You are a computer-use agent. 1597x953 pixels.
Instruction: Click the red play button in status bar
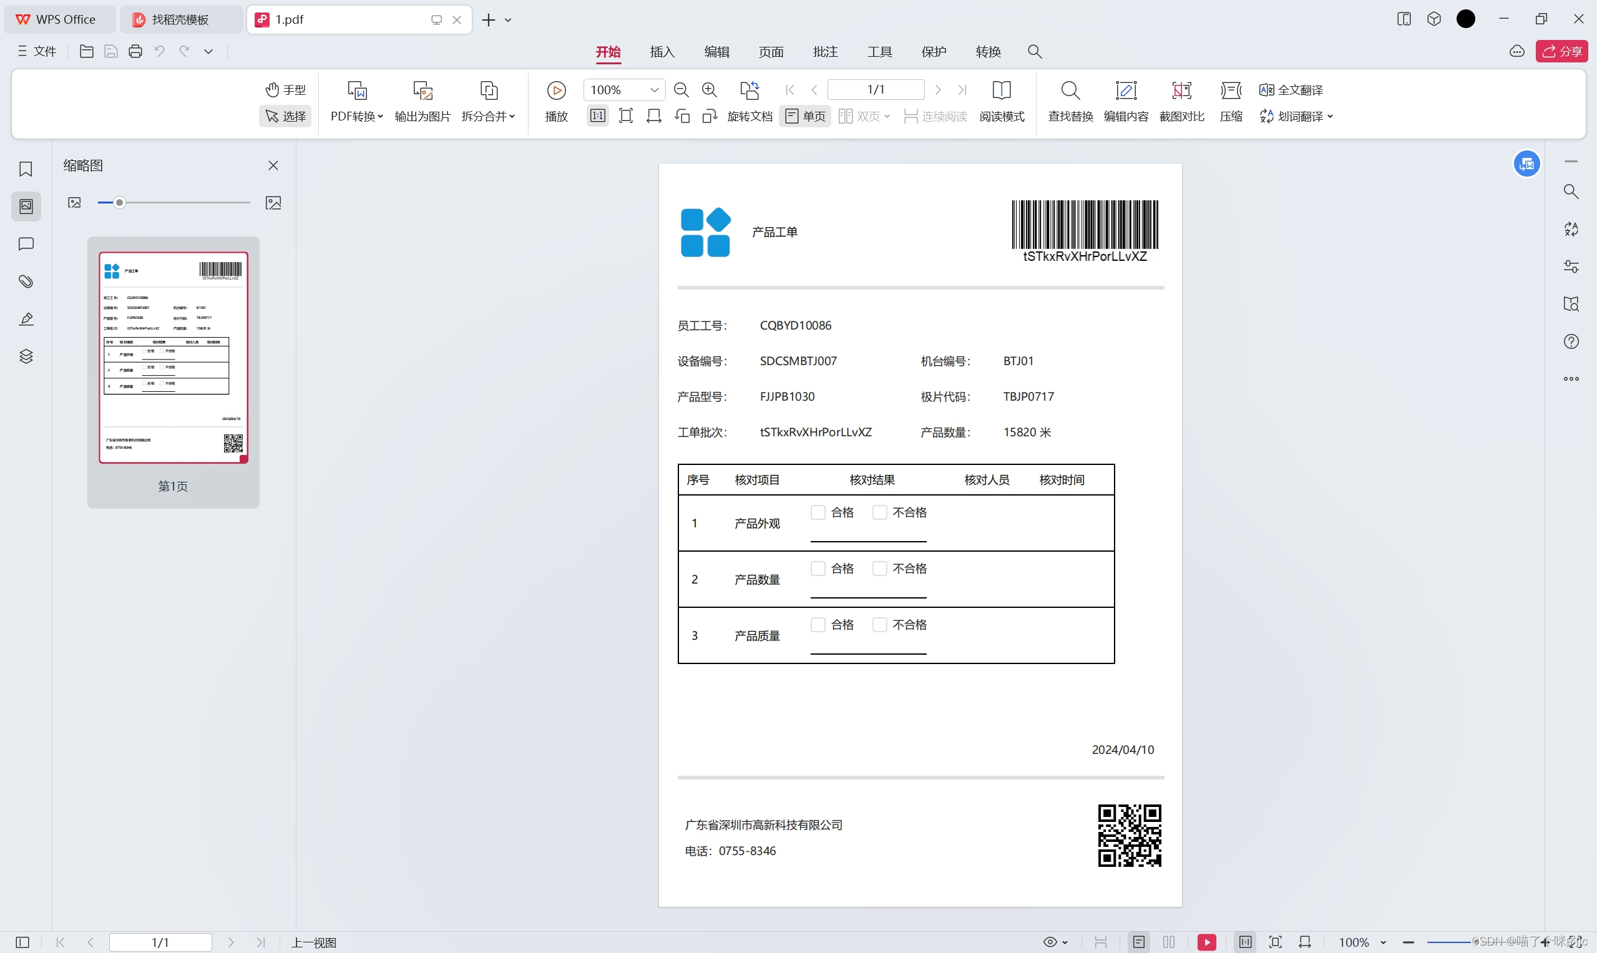coord(1206,942)
